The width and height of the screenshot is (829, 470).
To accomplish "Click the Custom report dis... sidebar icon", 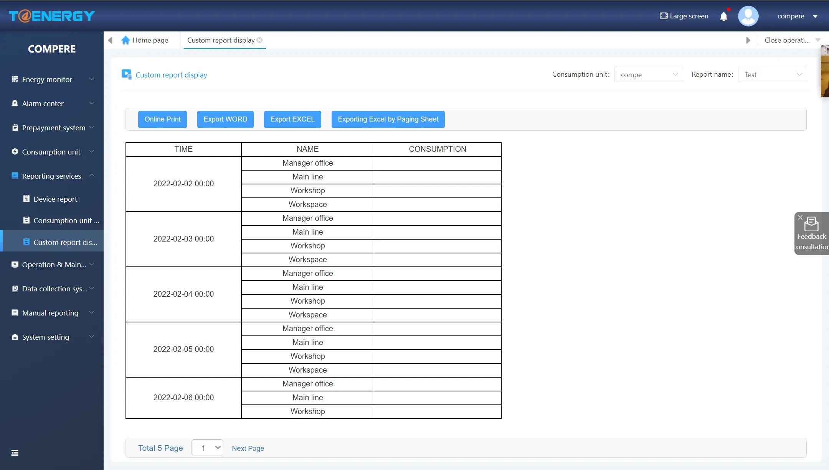I will [26, 242].
